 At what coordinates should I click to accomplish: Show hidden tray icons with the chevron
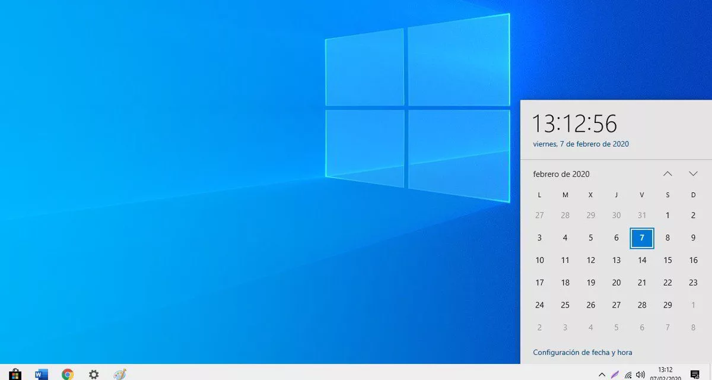(602, 375)
